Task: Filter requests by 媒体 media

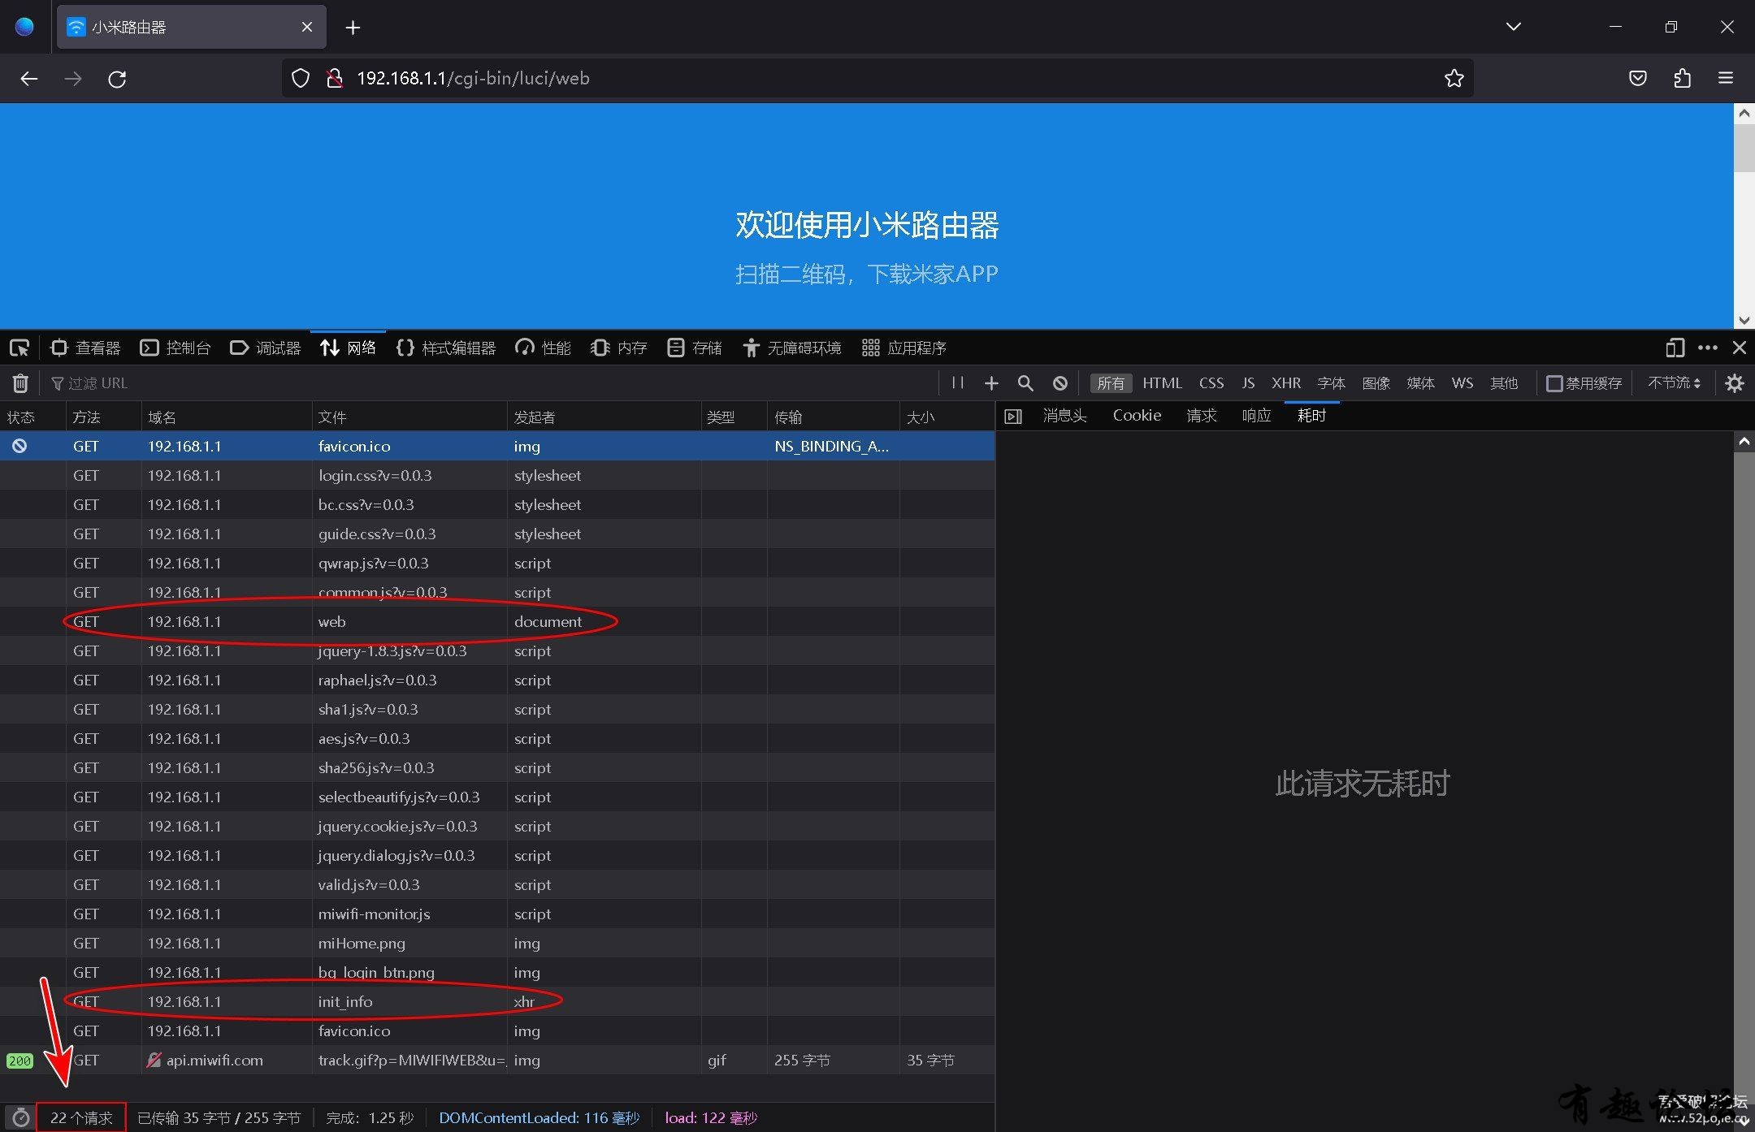Action: pyautogui.click(x=1421, y=383)
